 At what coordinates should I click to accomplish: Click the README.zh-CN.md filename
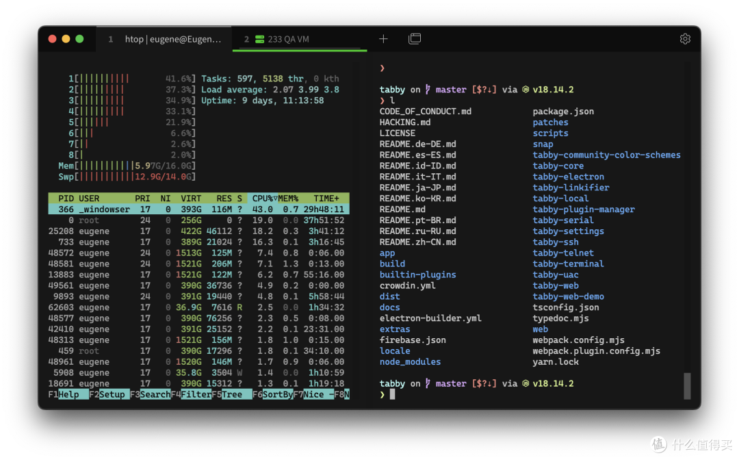click(x=417, y=242)
